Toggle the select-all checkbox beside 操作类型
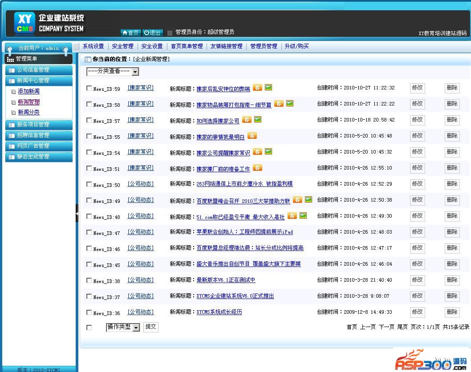Viewport: 471px width, 372px height. click(89, 328)
